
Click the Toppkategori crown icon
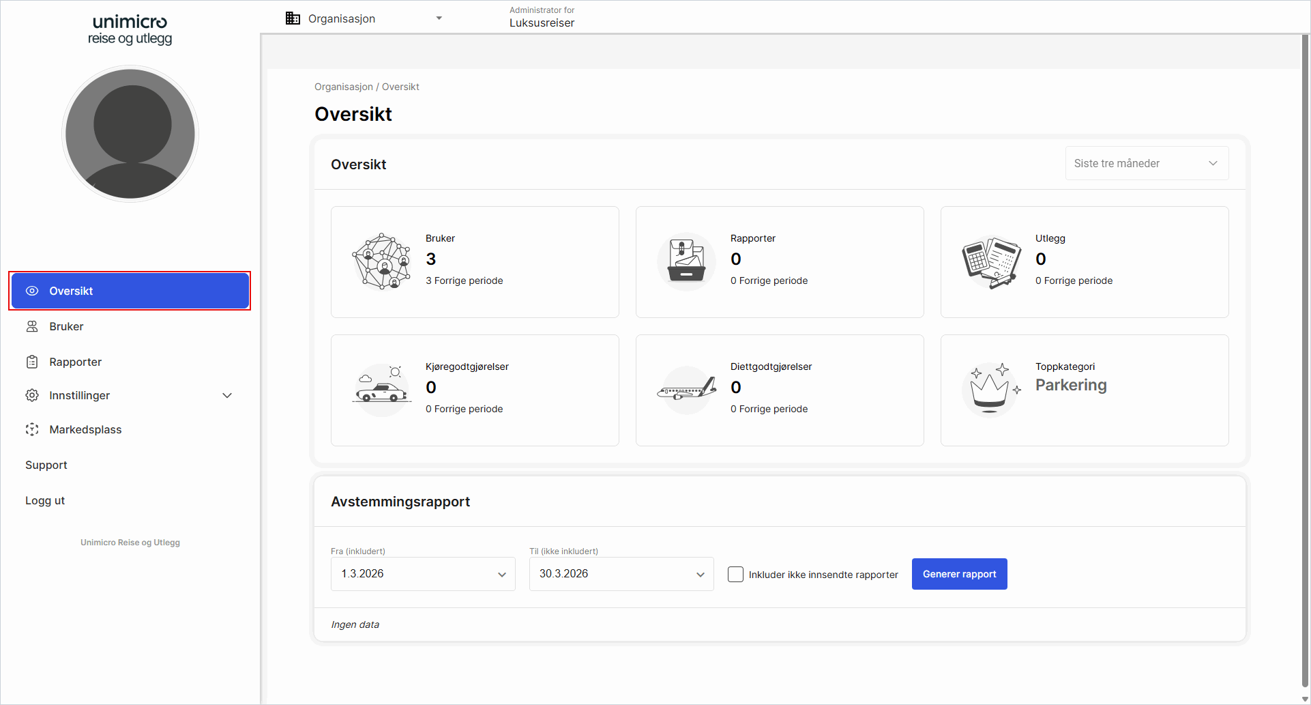tap(991, 390)
